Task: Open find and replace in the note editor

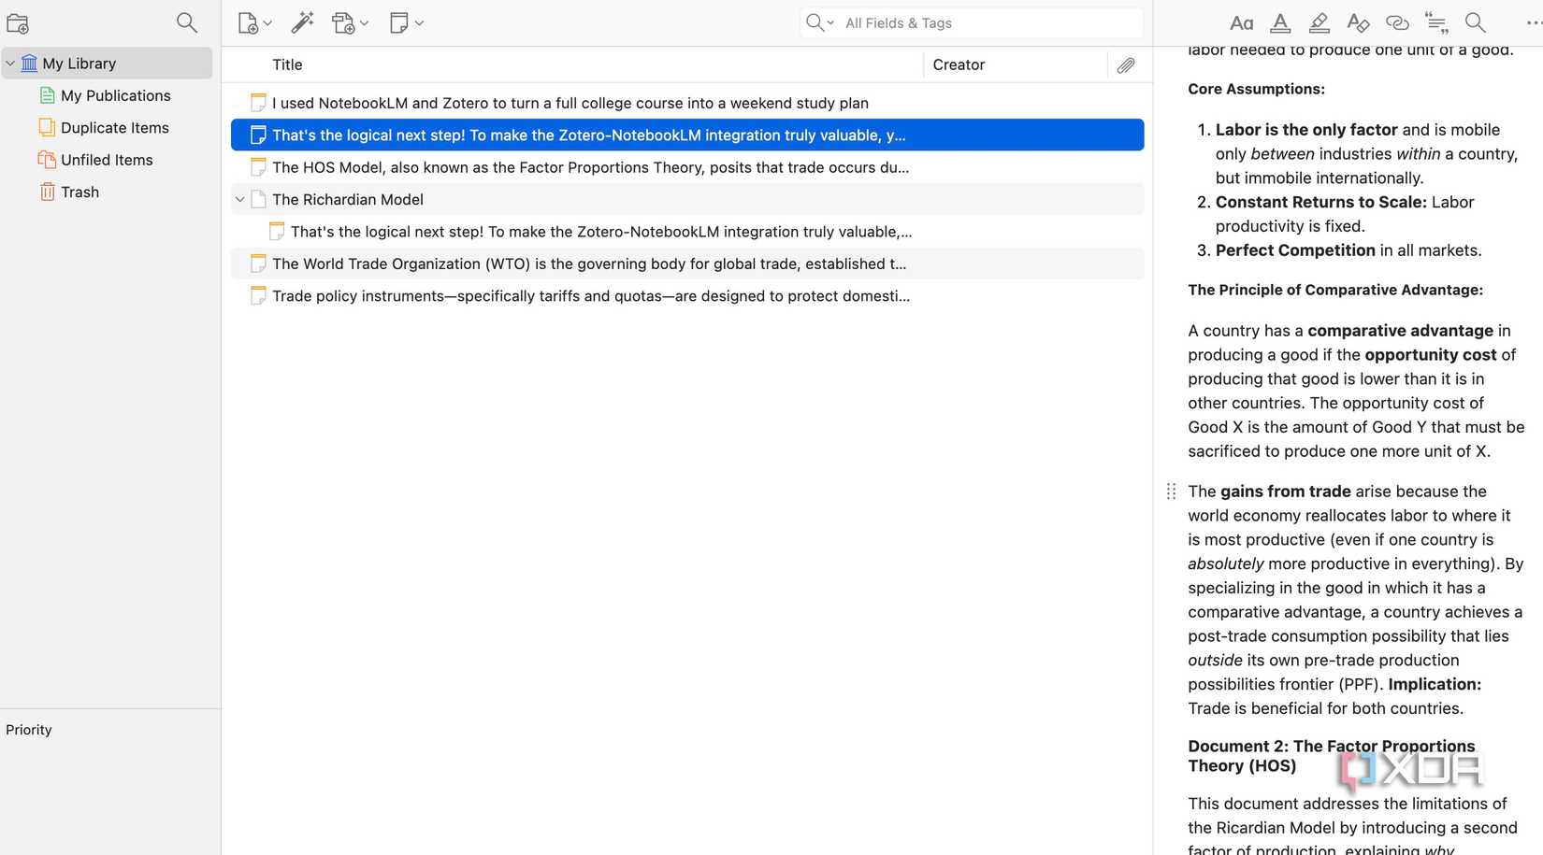Action: (x=1476, y=22)
